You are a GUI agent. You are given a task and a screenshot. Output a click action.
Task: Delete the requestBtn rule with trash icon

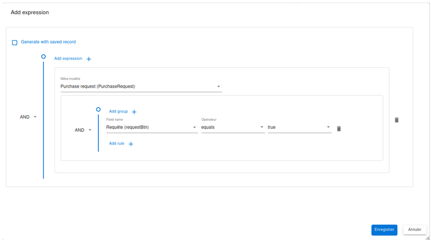pyautogui.click(x=339, y=129)
